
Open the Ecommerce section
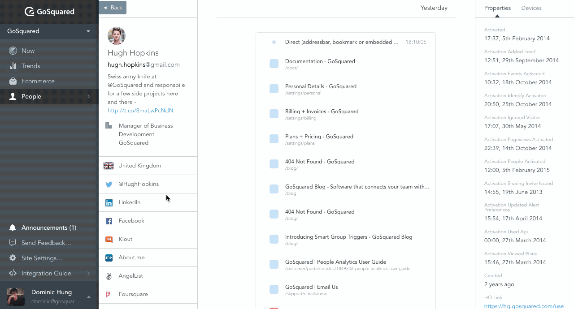pos(49,81)
